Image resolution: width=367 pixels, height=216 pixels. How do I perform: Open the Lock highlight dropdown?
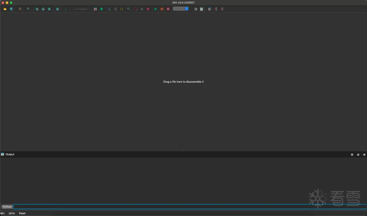tap(81, 9)
